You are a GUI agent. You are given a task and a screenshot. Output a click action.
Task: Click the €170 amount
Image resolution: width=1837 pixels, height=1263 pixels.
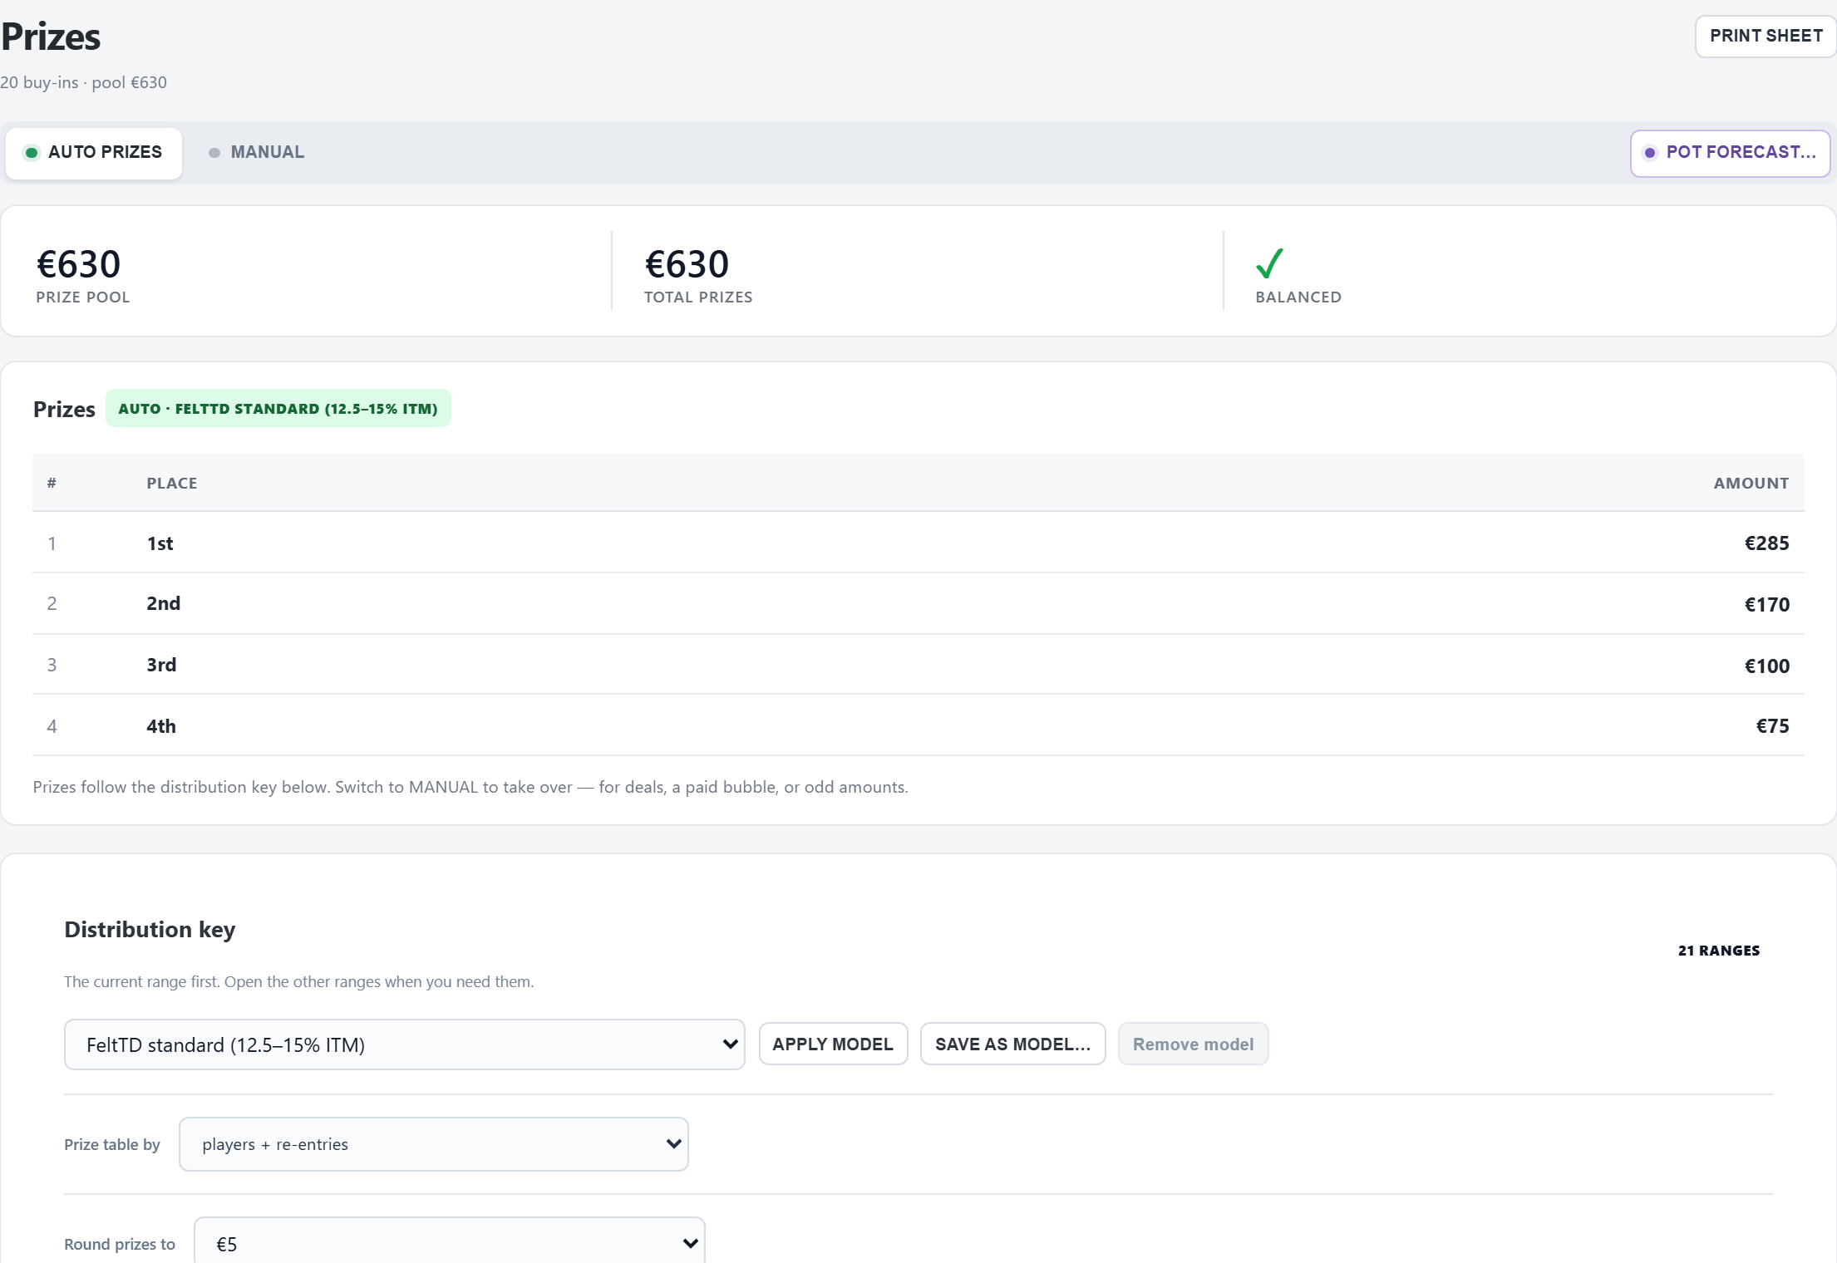tap(1766, 605)
